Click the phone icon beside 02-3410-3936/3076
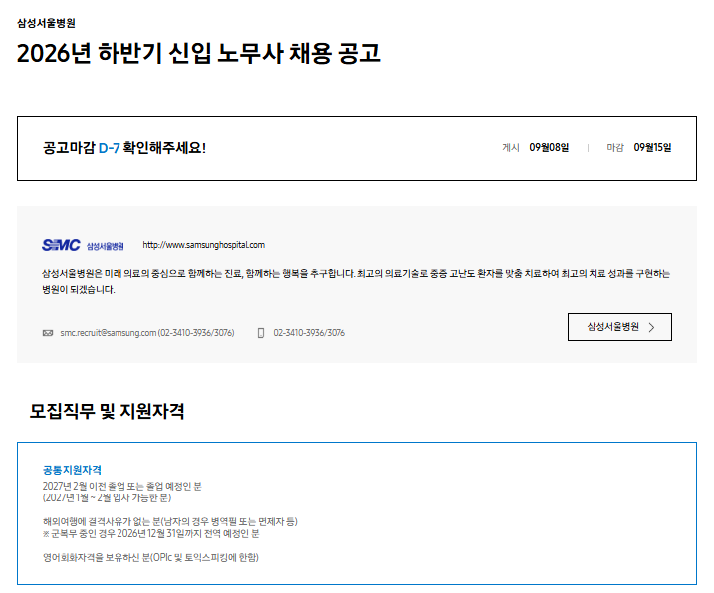Screen dimensions: 714x593 [x=261, y=333]
